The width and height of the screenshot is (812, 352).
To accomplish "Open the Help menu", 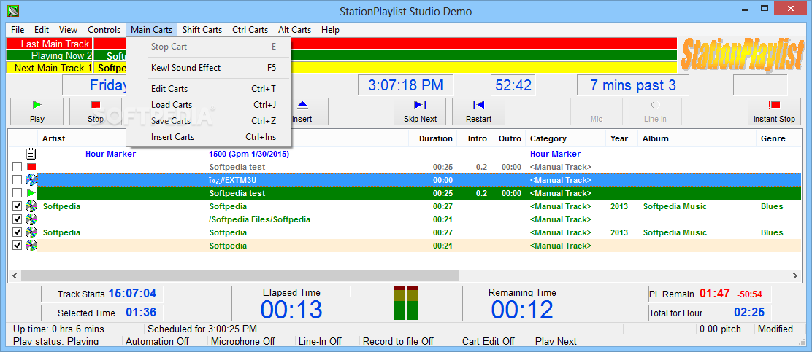I will click(x=330, y=29).
